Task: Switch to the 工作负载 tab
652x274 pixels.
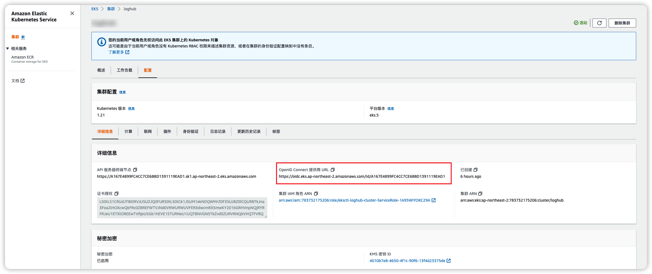Action: 125,70
